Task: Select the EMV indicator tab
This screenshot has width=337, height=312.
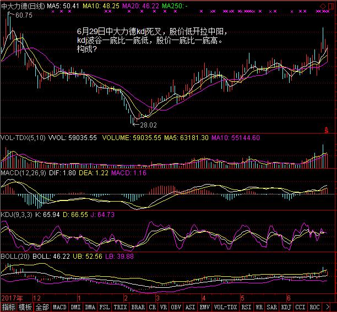Action: coord(205,307)
